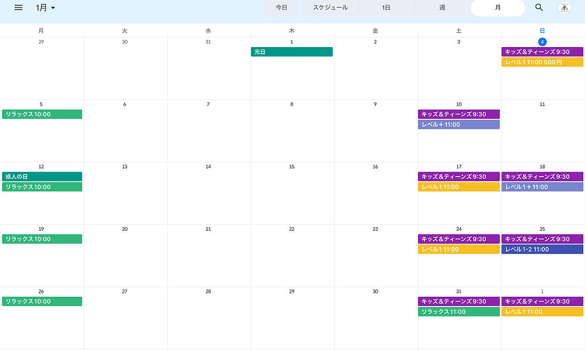Open the account avatar icon

click(x=564, y=8)
